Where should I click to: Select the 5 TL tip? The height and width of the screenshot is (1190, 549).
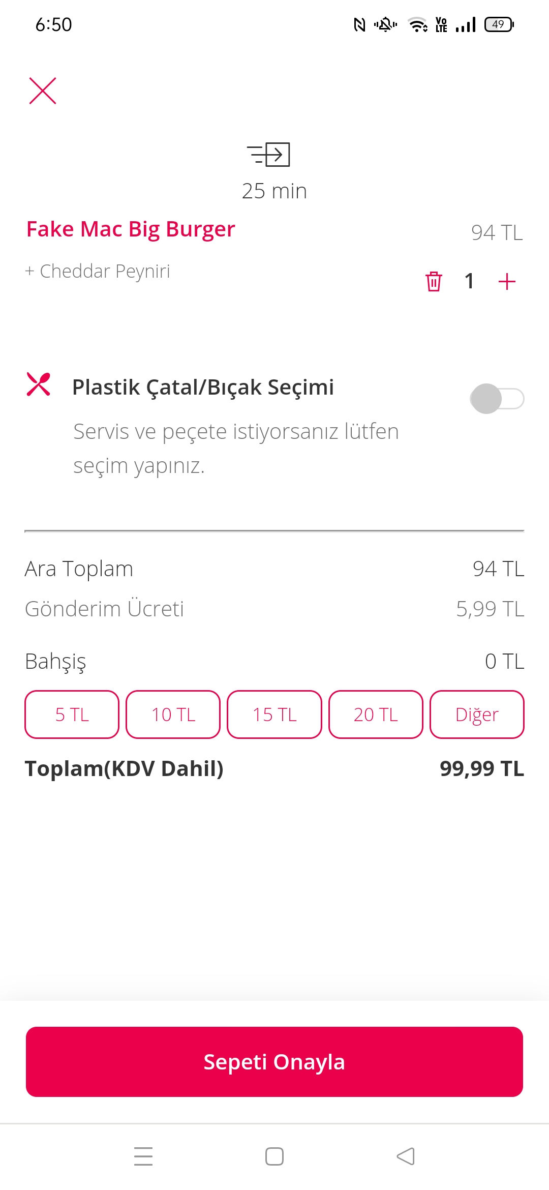point(72,715)
